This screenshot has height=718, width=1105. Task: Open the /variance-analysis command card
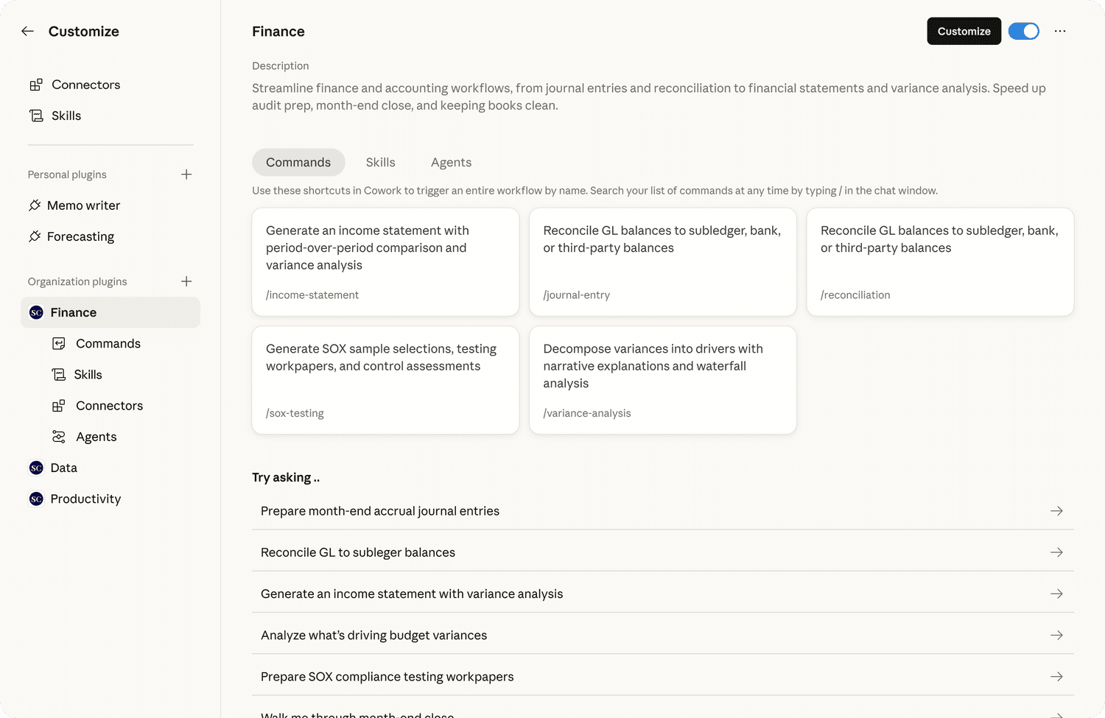click(x=662, y=380)
